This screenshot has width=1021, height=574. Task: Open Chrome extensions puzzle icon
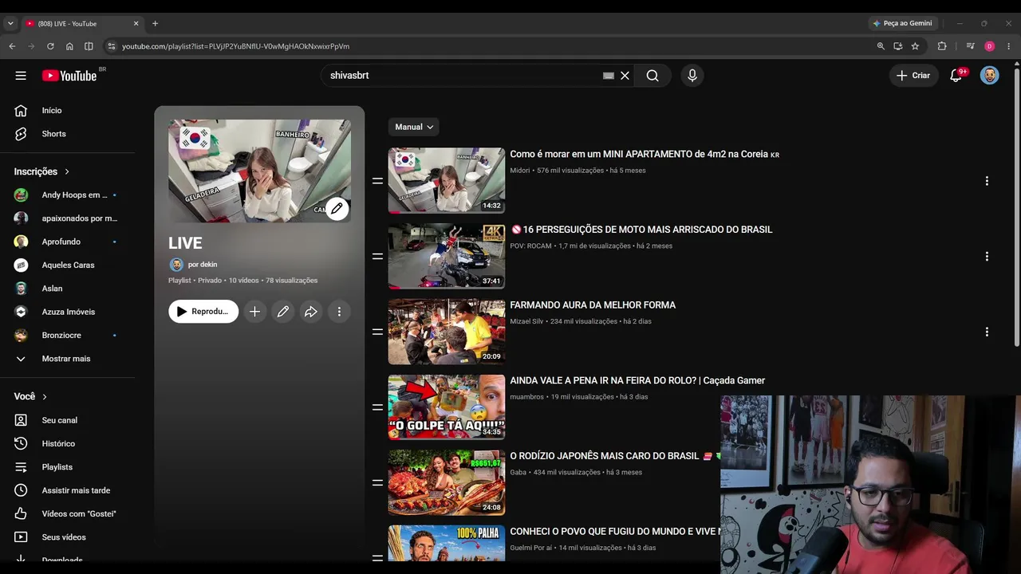point(942,46)
